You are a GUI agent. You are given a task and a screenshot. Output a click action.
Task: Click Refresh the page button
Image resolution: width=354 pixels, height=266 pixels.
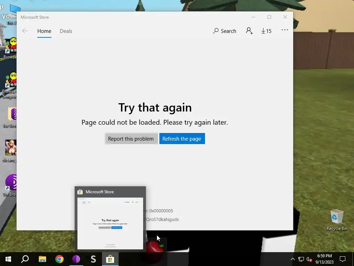[182, 139]
